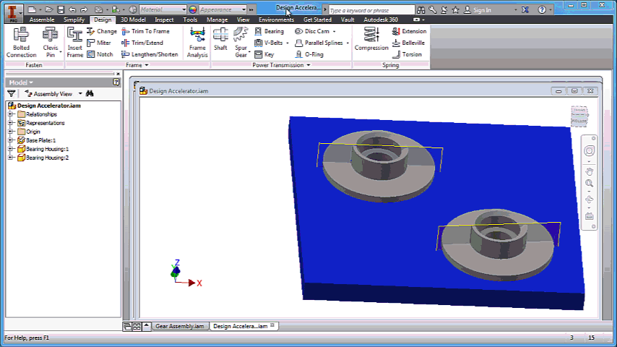Open the Spur Gear generator

241,43
